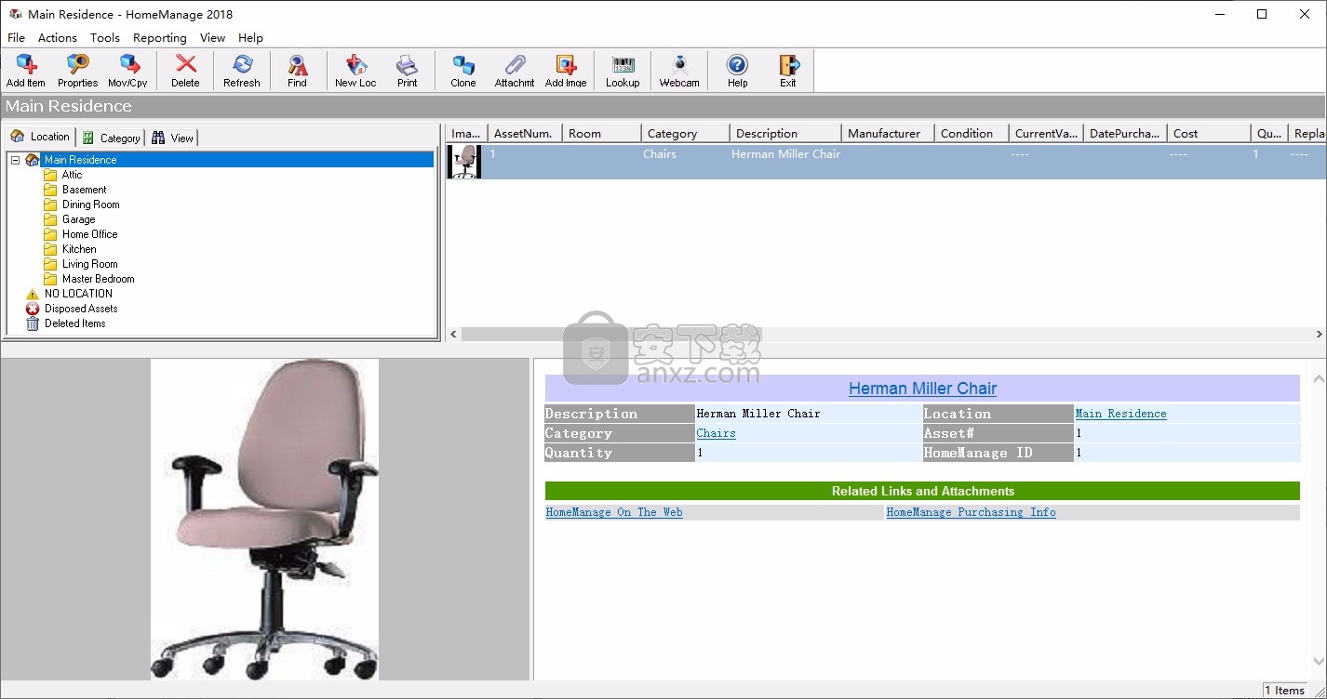Open the barcode Lookup tool
The image size is (1327, 699).
coord(623,71)
